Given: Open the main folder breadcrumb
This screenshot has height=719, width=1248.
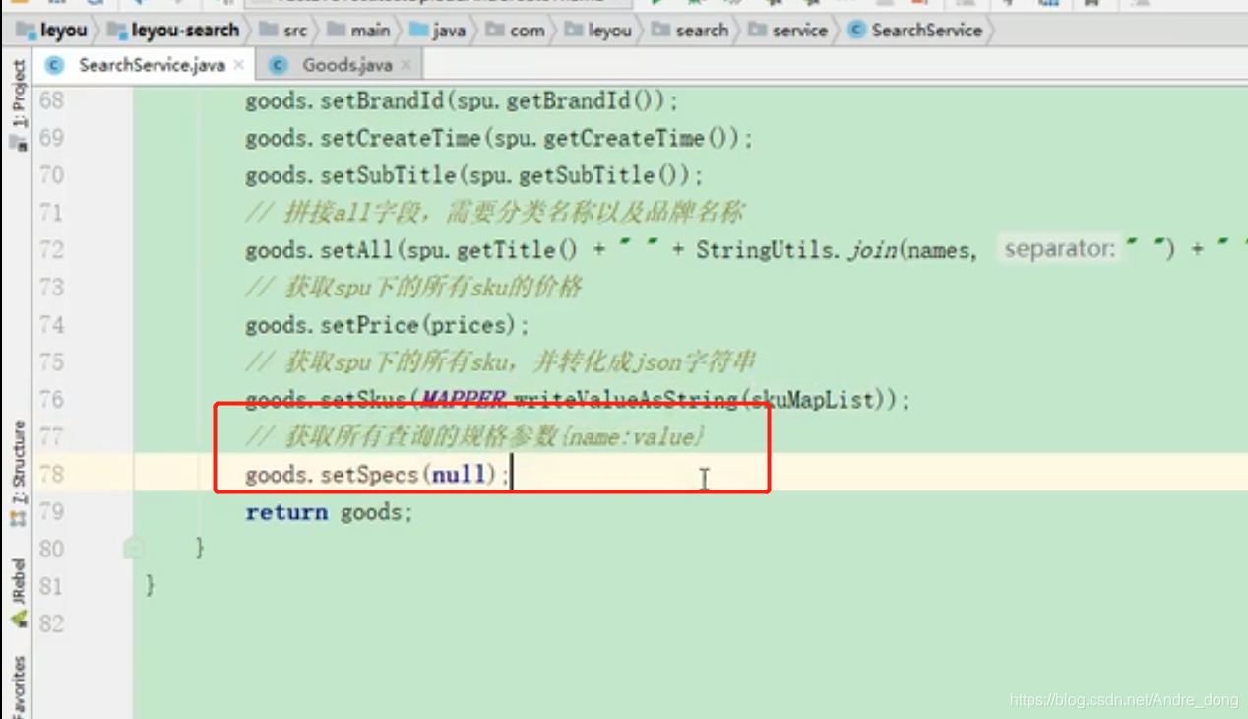Looking at the screenshot, I should tap(358, 31).
